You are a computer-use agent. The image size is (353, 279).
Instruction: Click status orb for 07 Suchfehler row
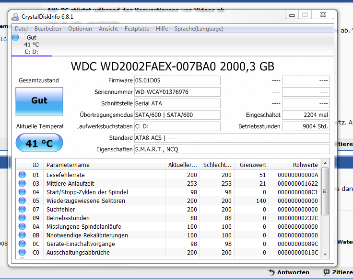tap(22, 209)
